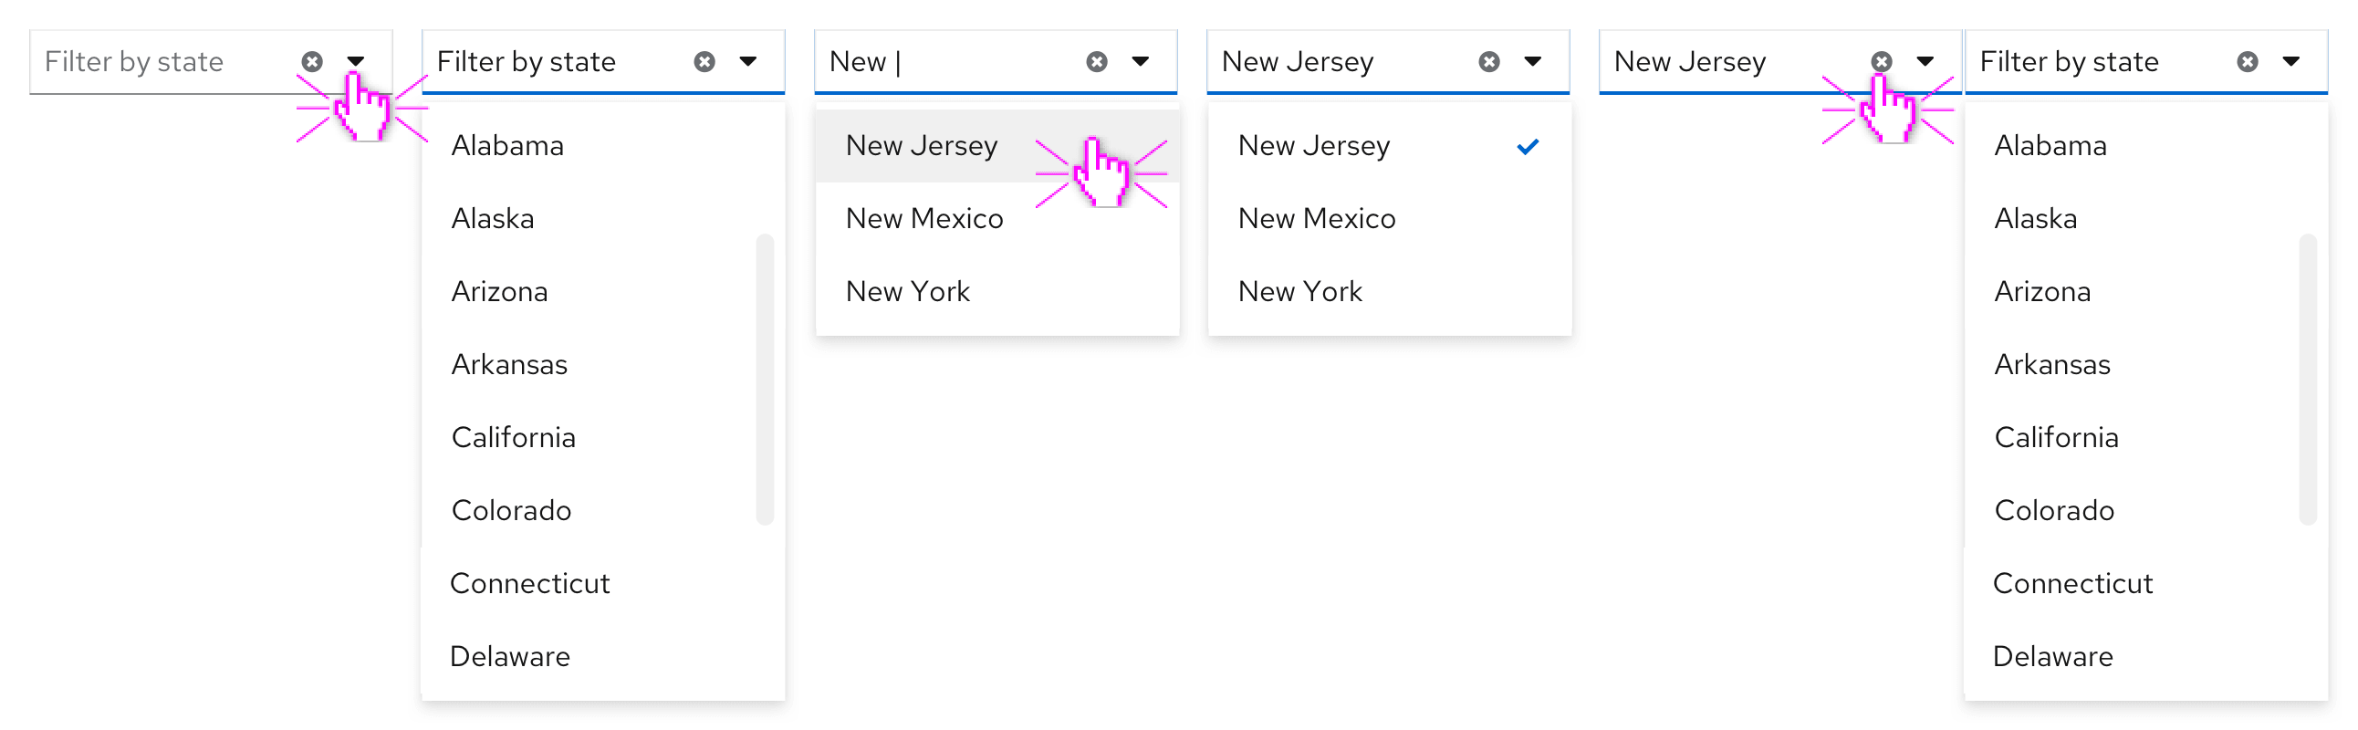Clear New Jersey selection in field with closed menu
Screen dimensions: 2358x730
1881,61
